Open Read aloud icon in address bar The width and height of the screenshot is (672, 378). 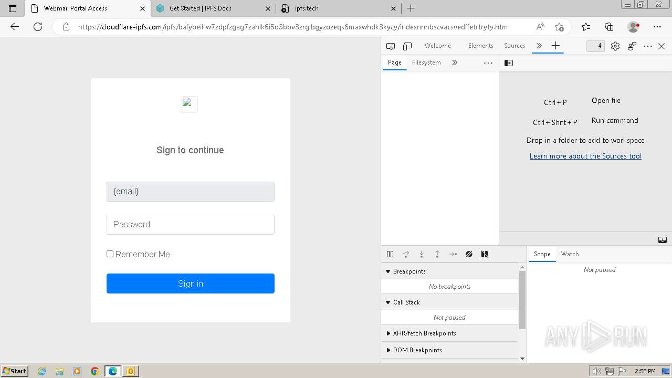[x=540, y=27]
